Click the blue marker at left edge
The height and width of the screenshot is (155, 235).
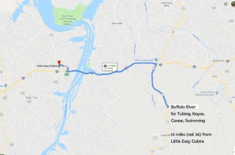coord(6,86)
